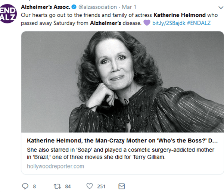Viewport: 224px width, 192px height.
Task: Click the like count of 251
Action: (101, 186)
